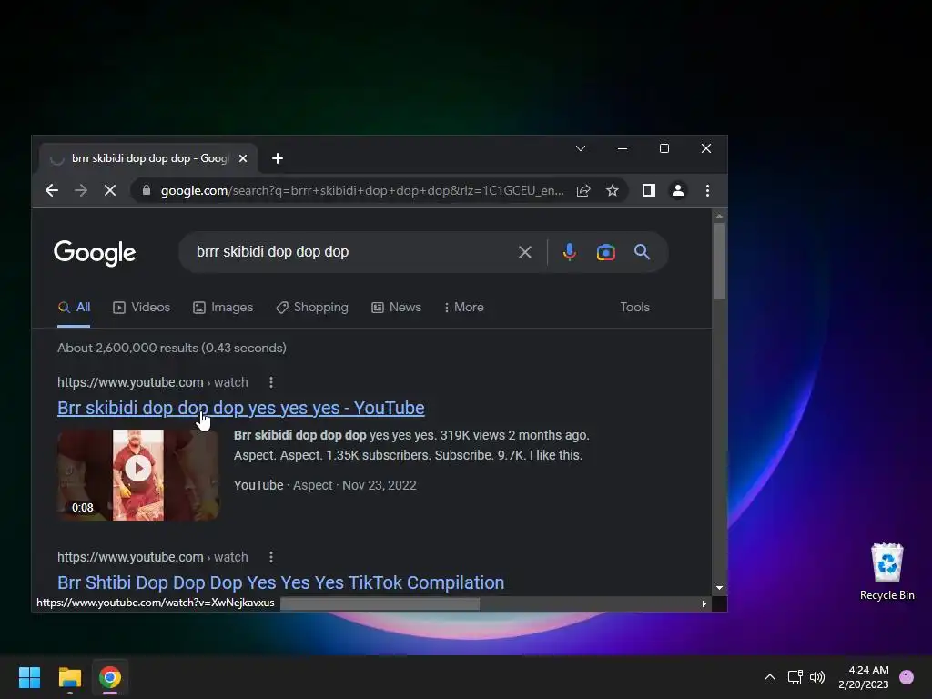Viewport: 932px width, 699px height.
Task: Click scrollbar up arrow
Action: 719,216
